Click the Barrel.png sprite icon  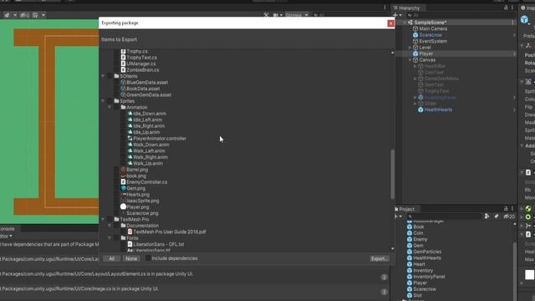pyautogui.click(x=123, y=170)
